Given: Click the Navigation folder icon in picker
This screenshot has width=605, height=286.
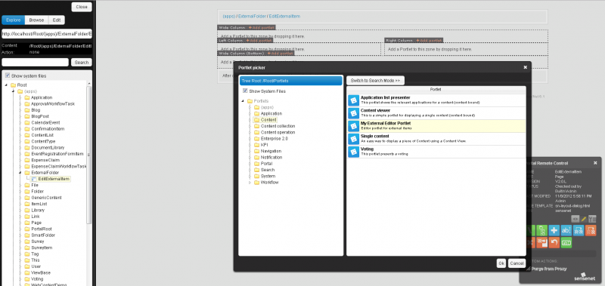Looking at the screenshot, I should click(x=257, y=151).
